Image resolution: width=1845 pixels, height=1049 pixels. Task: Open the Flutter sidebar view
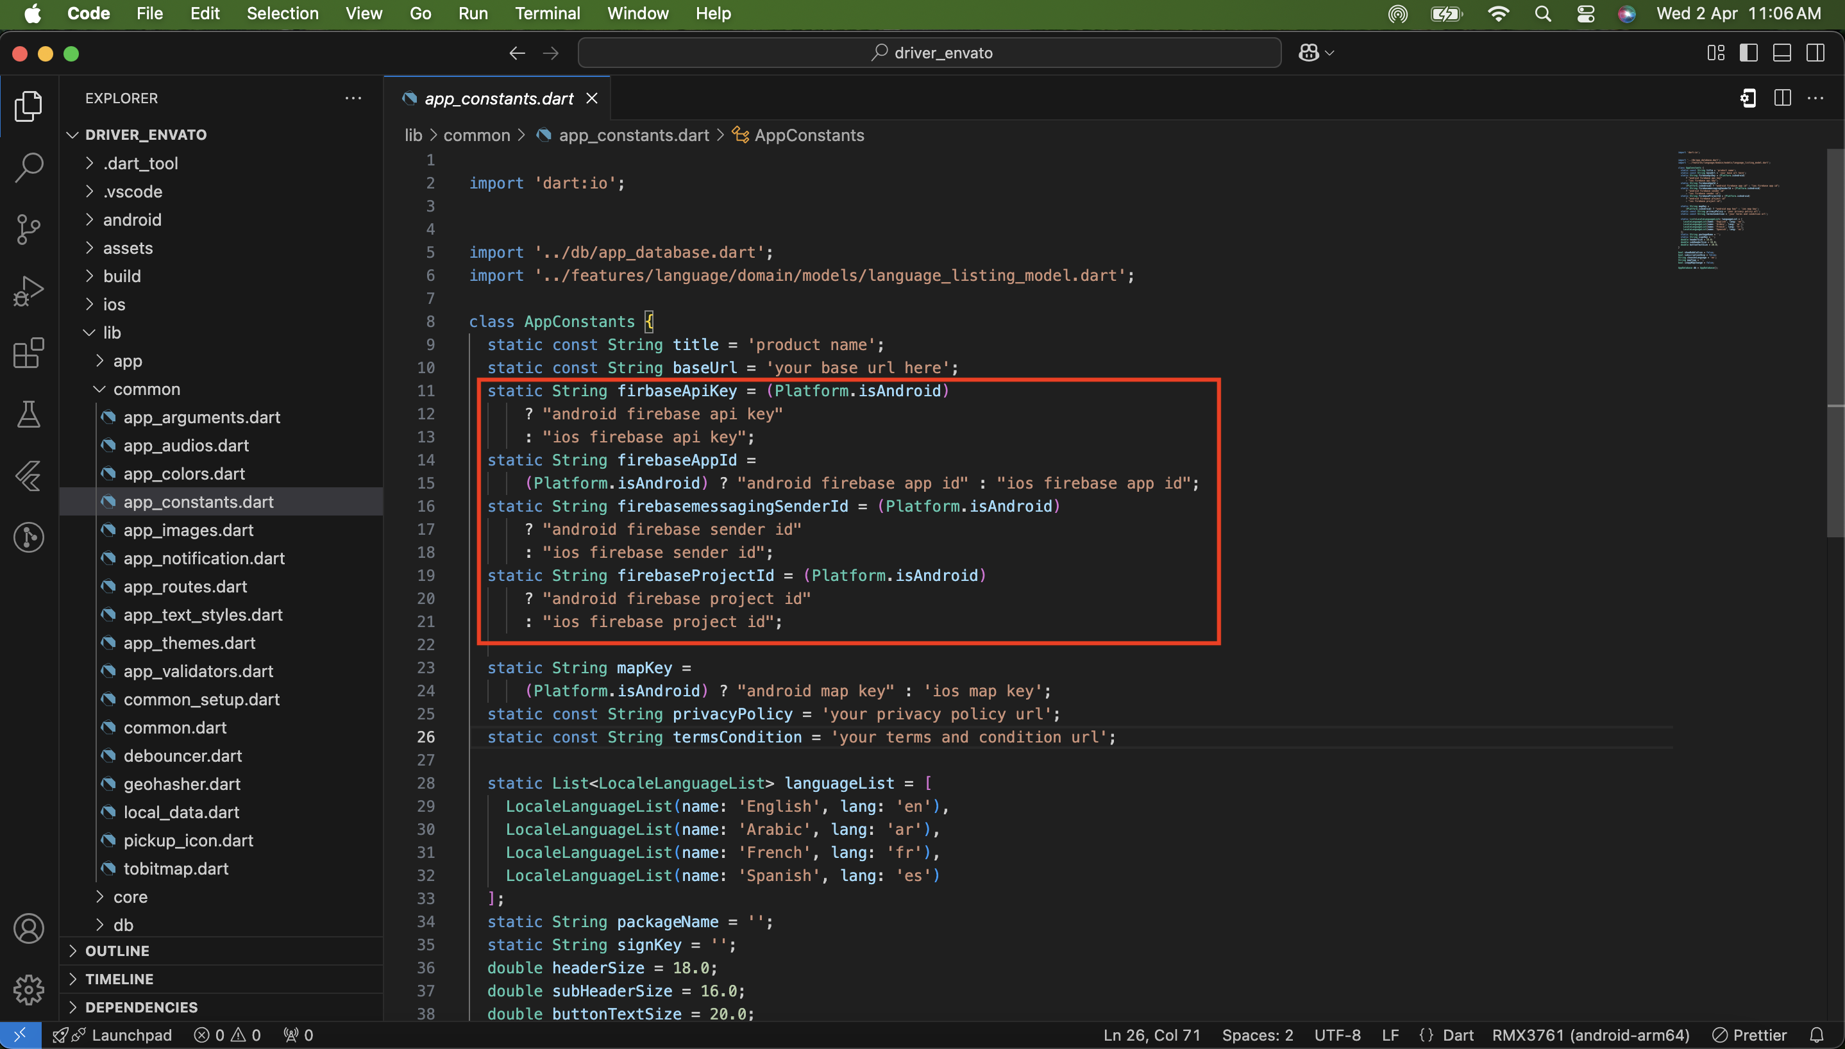[x=29, y=476]
